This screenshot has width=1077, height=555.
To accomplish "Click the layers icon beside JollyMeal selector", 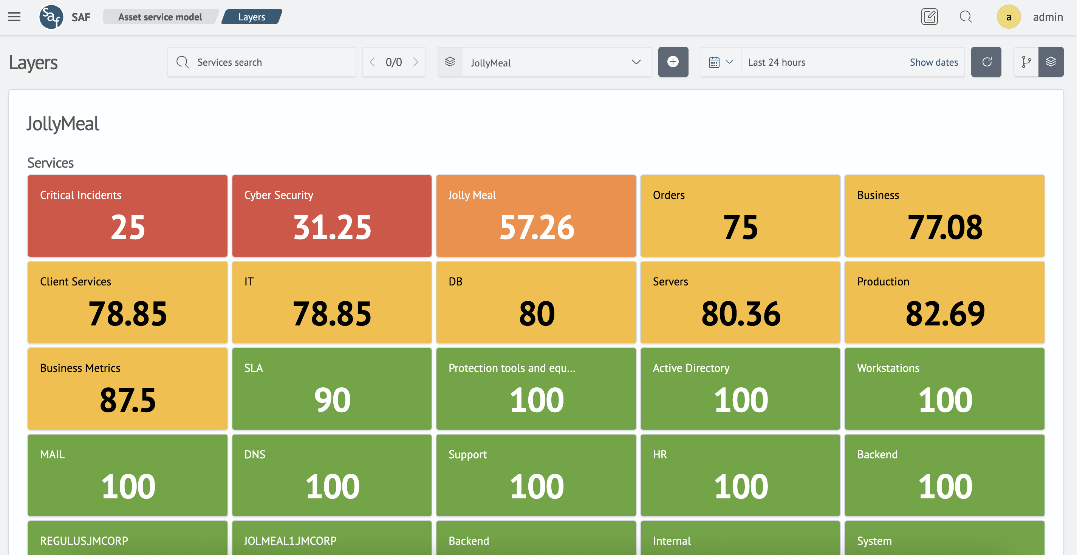I will point(450,62).
